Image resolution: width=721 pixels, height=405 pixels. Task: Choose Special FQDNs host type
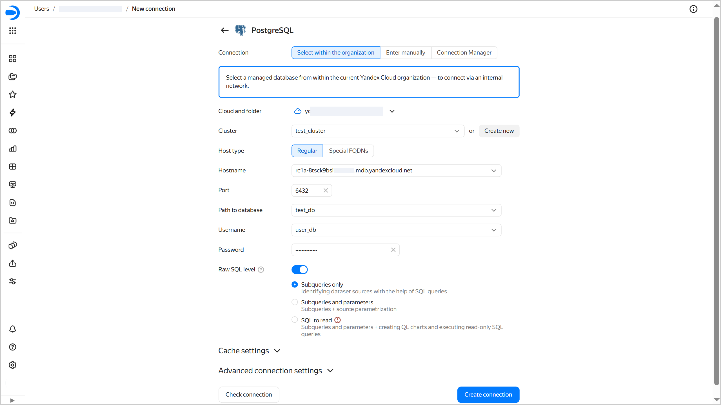click(348, 151)
